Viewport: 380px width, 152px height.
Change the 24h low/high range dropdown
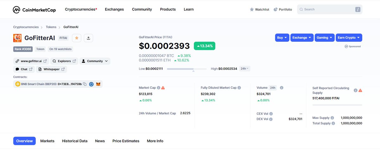[x=244, y=68]
